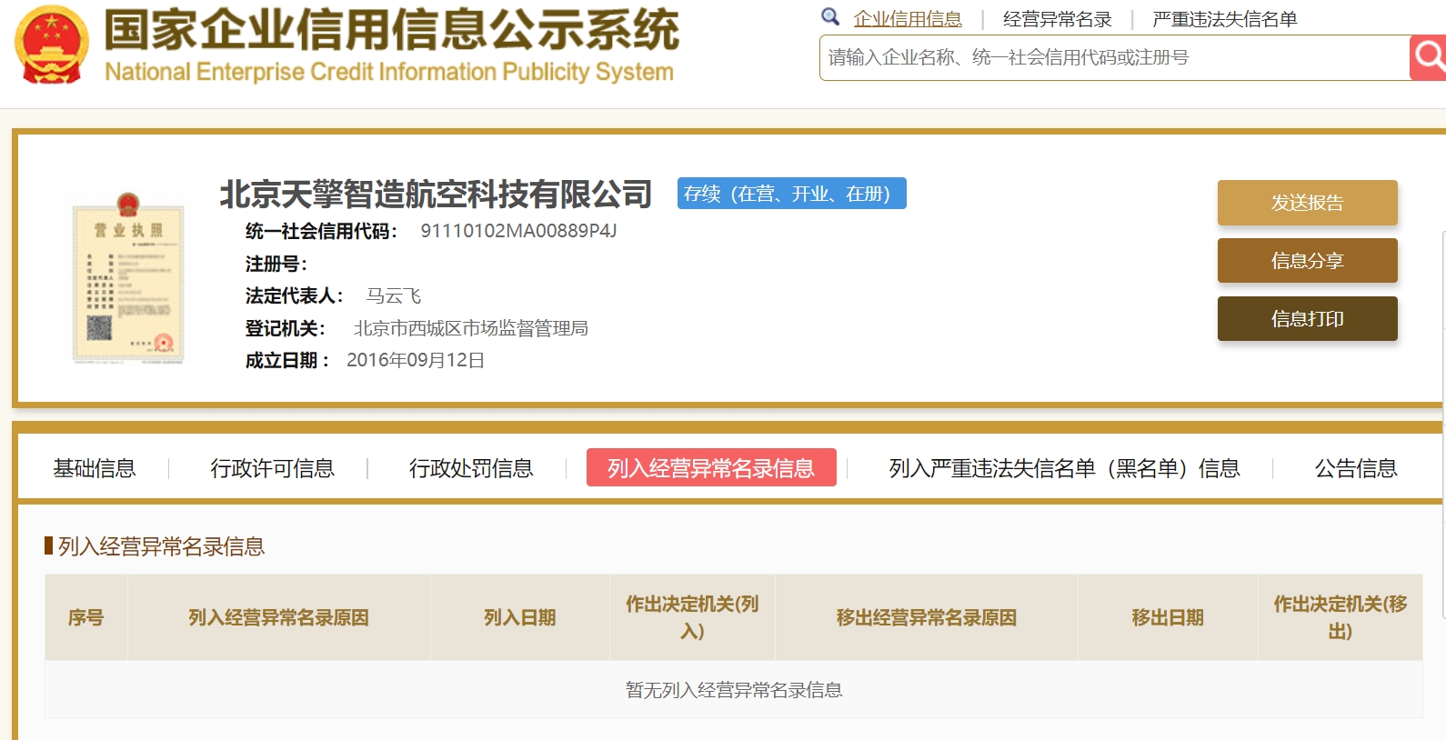
Task: Click company name 北京天擎智造航空科技有限公司
Action: coord(437,194)
